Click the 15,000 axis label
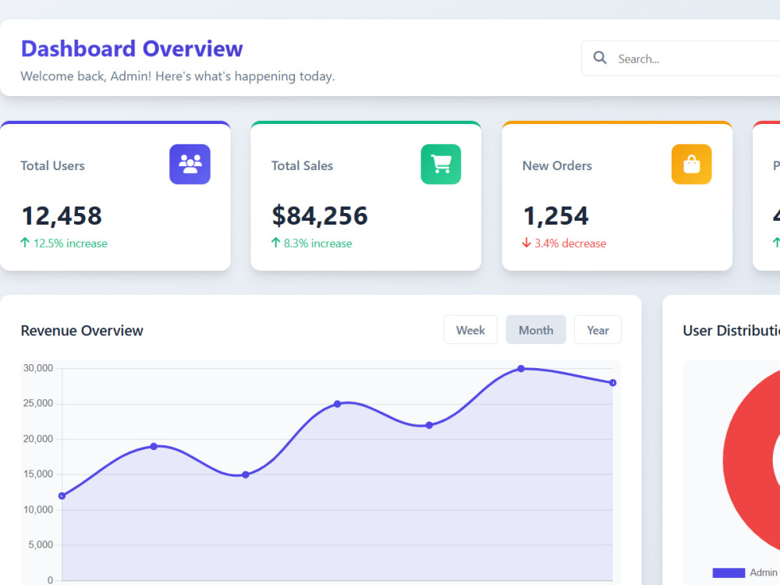Image resolution: width=780 pixels, height=585 pixels. click(x=37, y=474)
